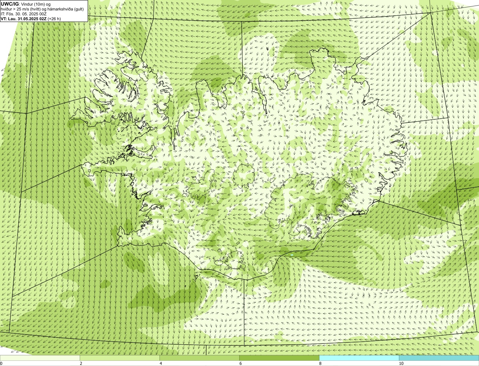
Task: Click the 6–8 m/s dark green legend segment
Action: (x=279, y=358)
